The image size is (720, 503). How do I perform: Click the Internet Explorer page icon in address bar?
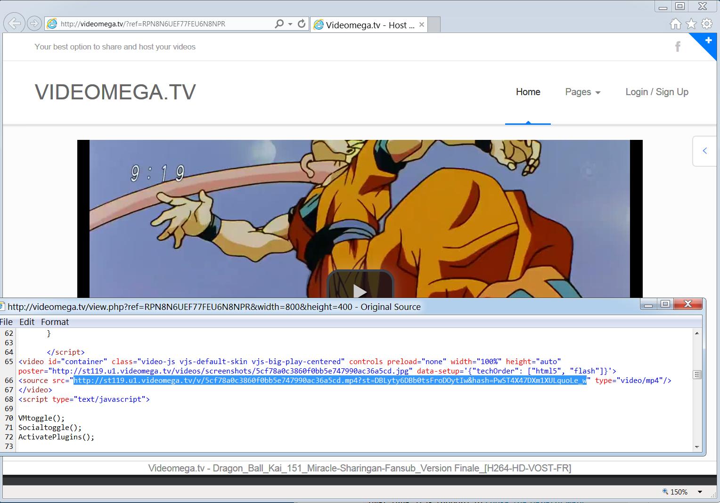[52, 24]
